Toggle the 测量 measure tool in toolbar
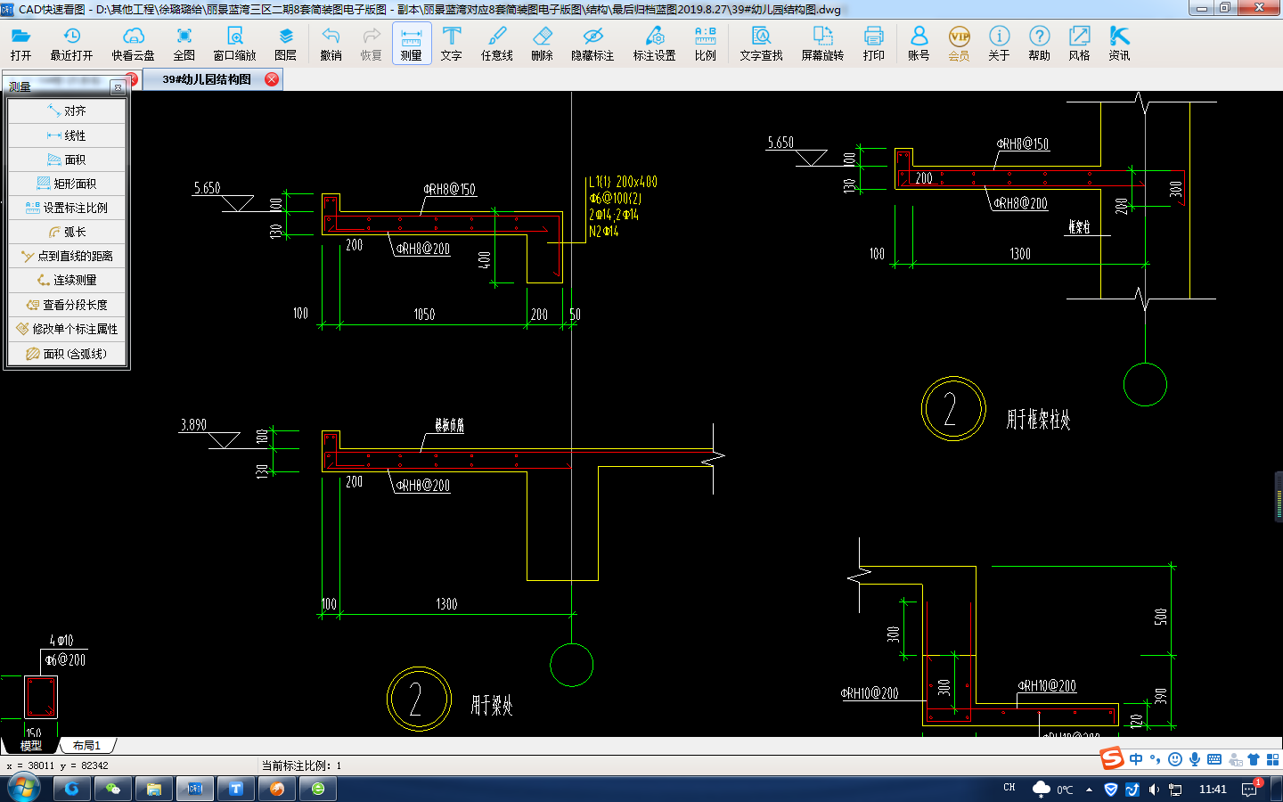Image resolution: width=1283 pixels, height=802 pixels. click(412, 44)
